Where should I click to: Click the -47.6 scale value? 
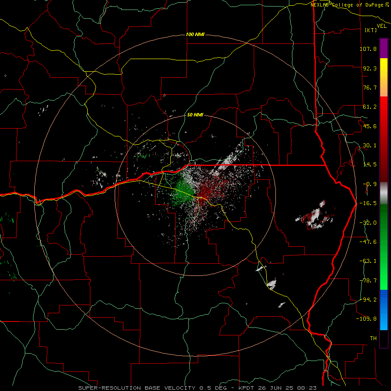(x=368, y=242)
